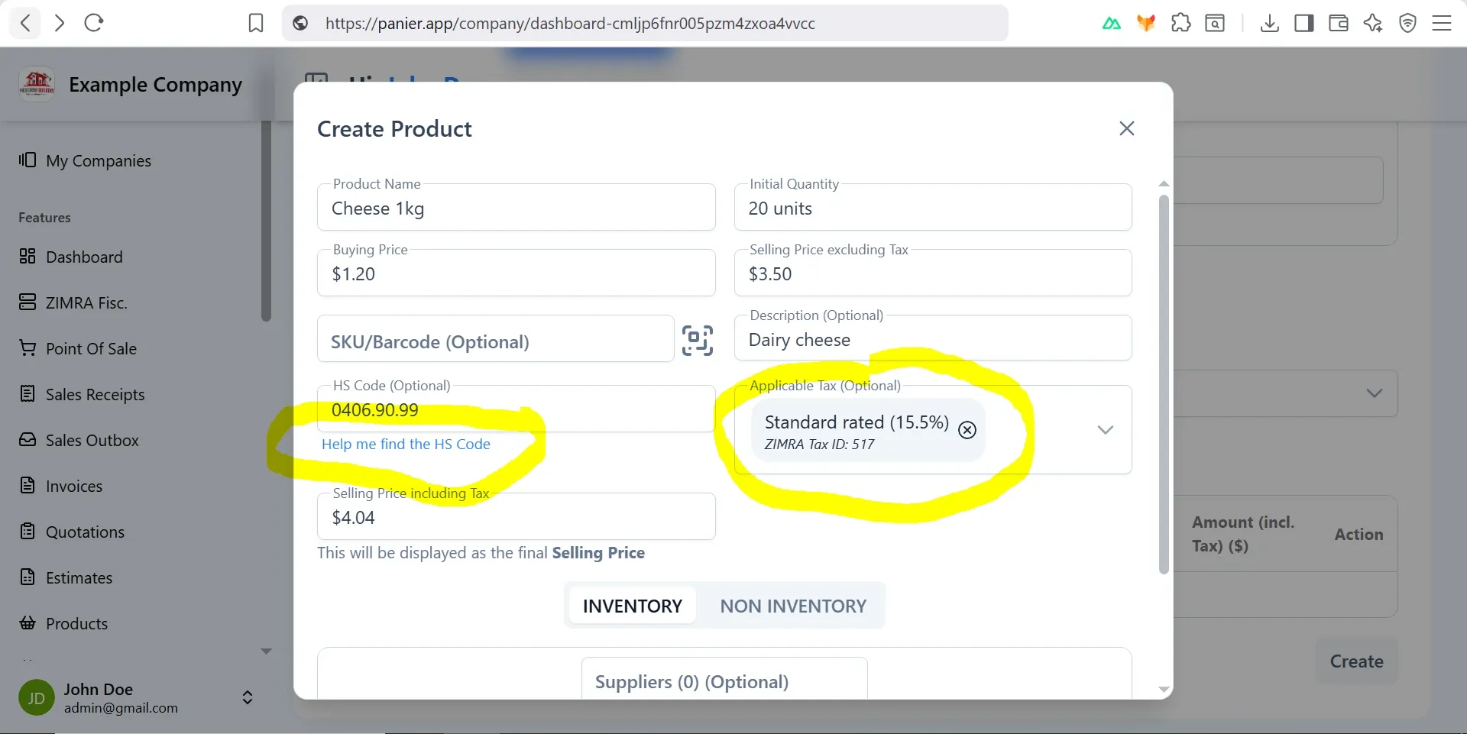
Task: Open Products page
Action: (x=63, y=623)
